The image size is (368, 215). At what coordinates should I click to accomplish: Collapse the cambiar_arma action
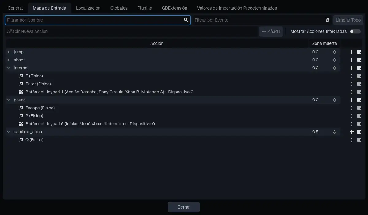coord(9,132)
